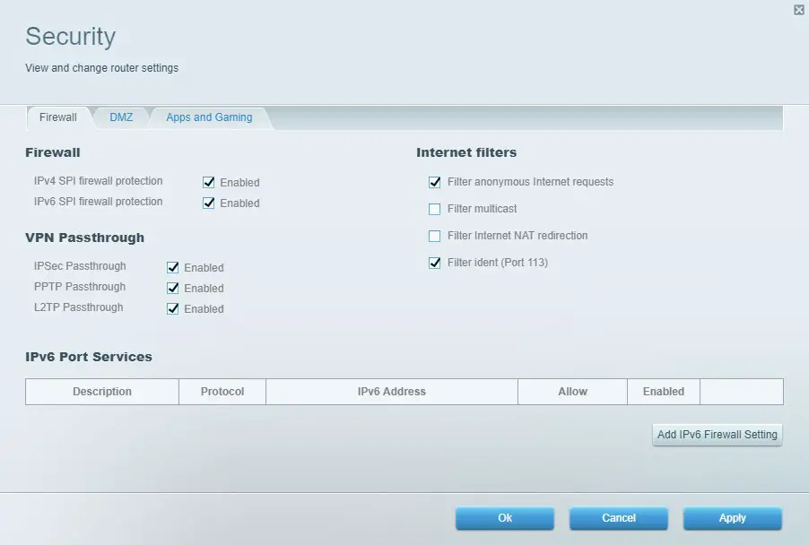The image size is (809, 545).
Task: Open the Apps and Gaming tab
Action: click(208, 117)
